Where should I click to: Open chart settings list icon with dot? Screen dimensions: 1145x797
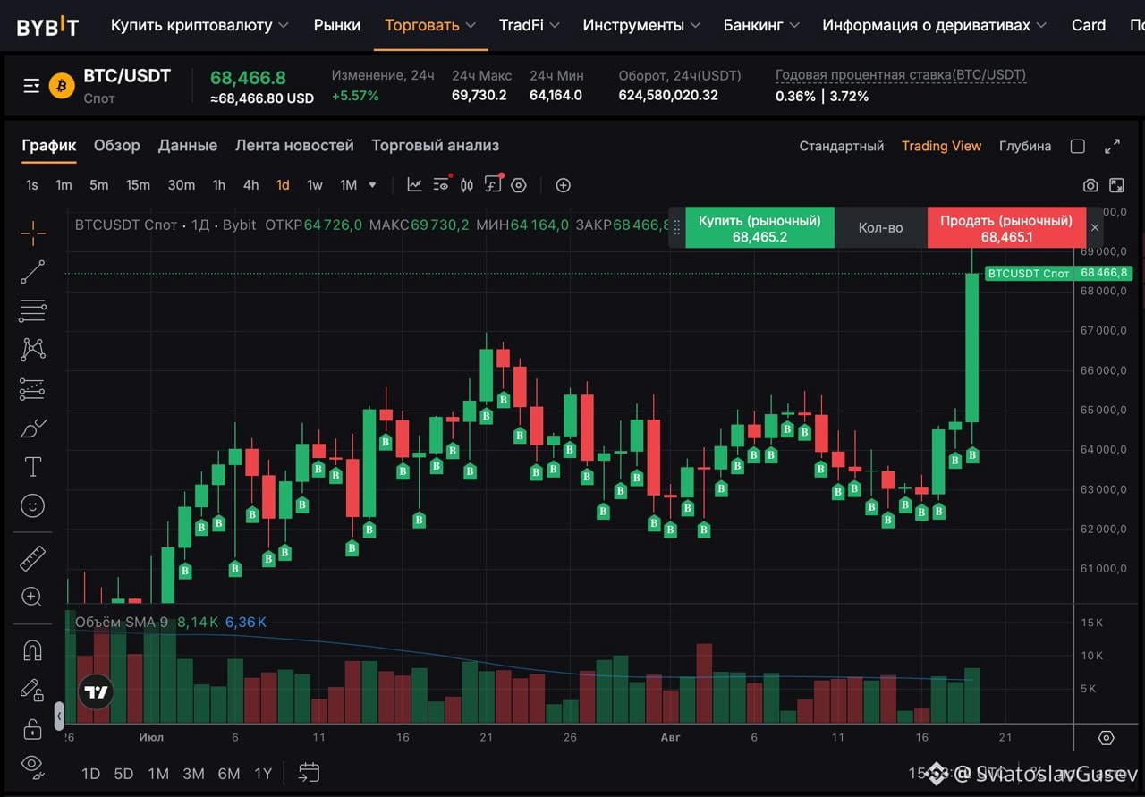tap(442, 184)
